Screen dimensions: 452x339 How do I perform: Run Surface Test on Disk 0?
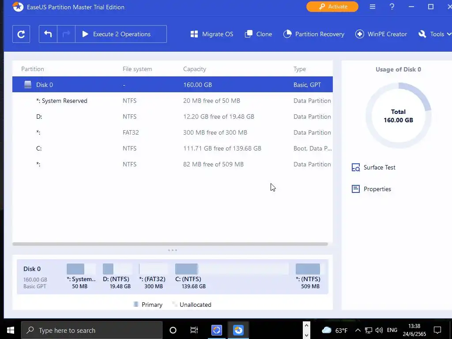point(373,167)
